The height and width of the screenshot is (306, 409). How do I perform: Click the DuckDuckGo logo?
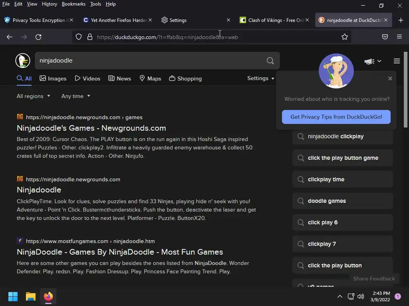click(x=23, y=61)
